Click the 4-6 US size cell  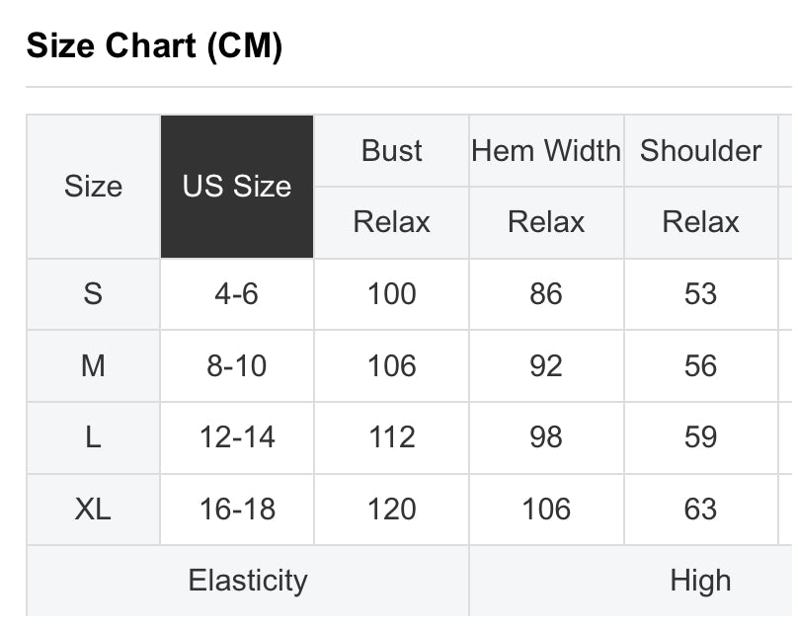[237, 294]
